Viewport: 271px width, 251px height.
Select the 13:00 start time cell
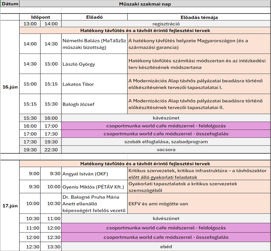click(x=30, y=24)
